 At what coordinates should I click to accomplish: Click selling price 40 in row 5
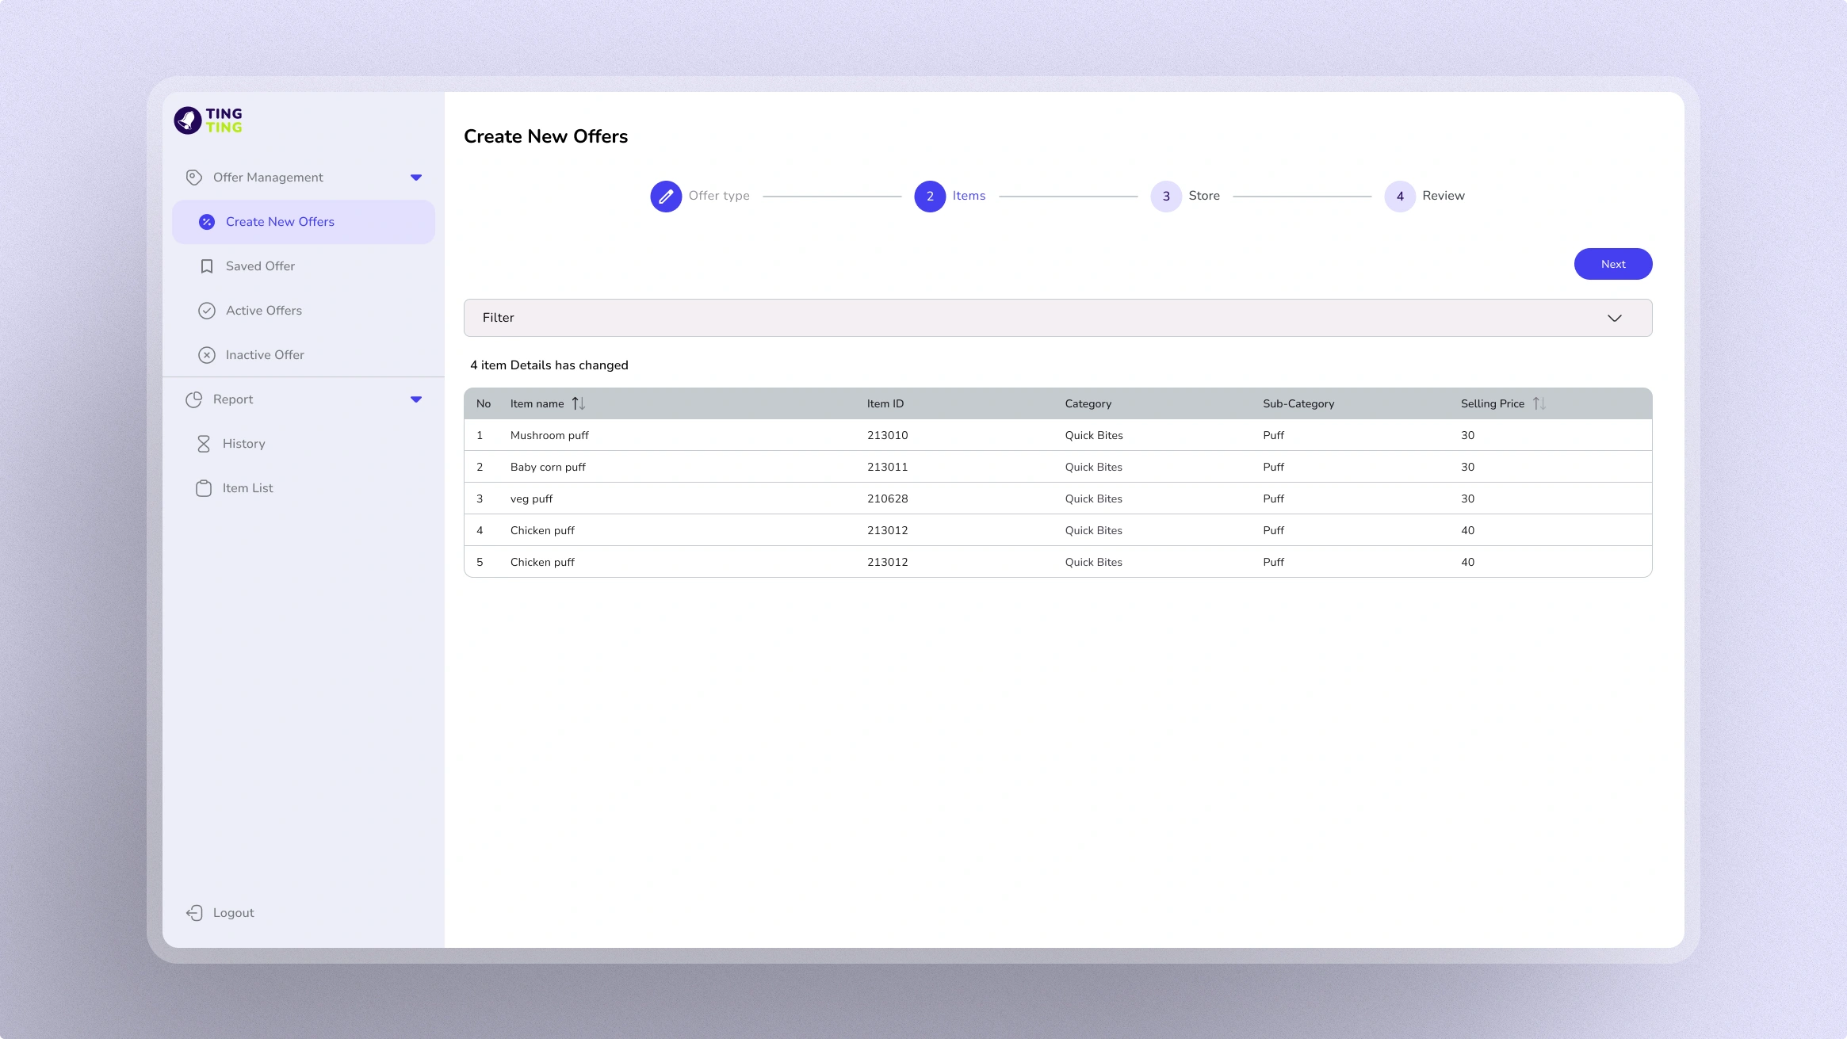[1468, 562]
